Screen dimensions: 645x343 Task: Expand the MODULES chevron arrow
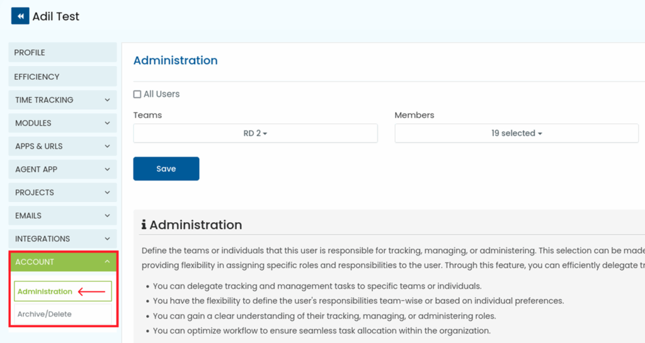pos(107,123)
